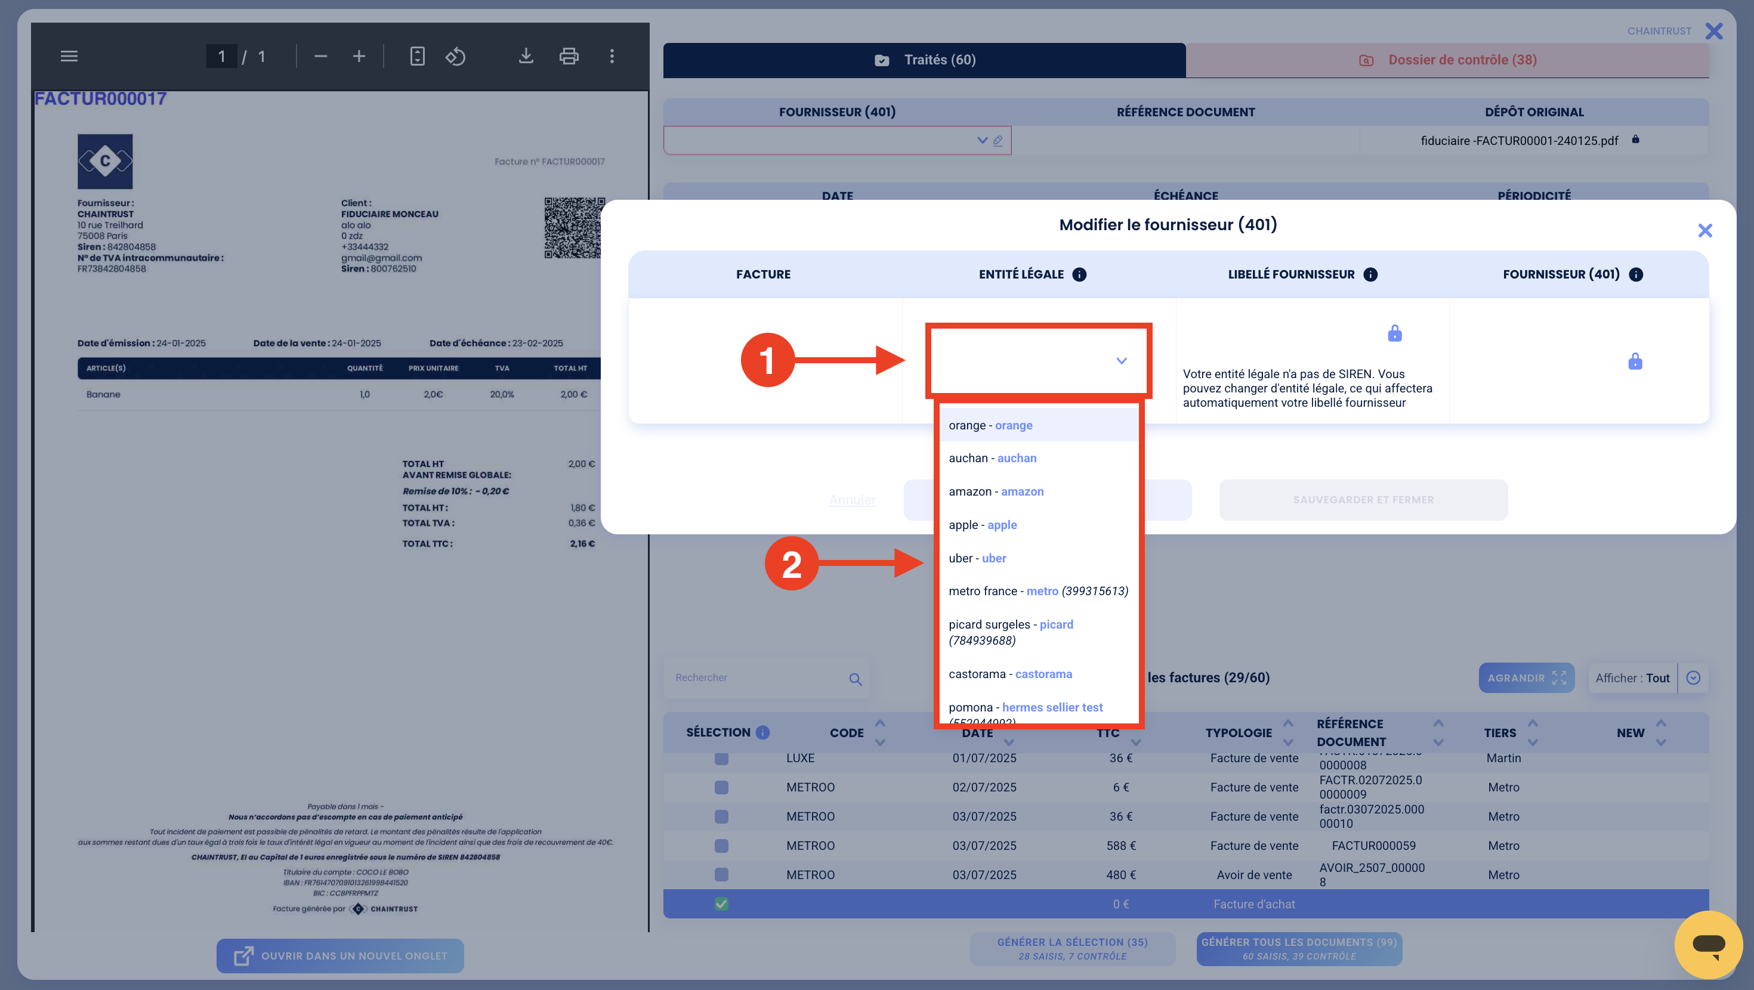Screen dimensions: 1754x990
Task: Sort the table by TTC
Action: 1136,742
